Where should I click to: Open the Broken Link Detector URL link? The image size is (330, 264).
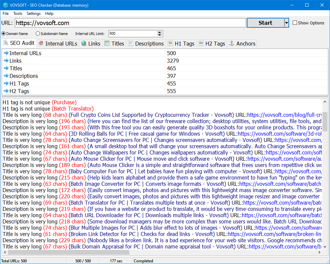275,234
